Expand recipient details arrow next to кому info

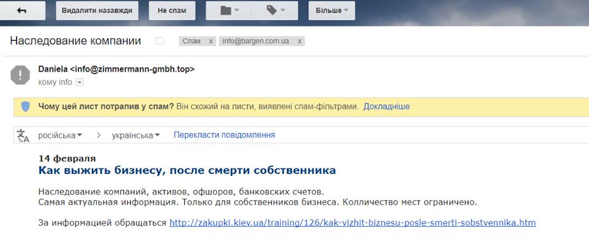[79, 82]
